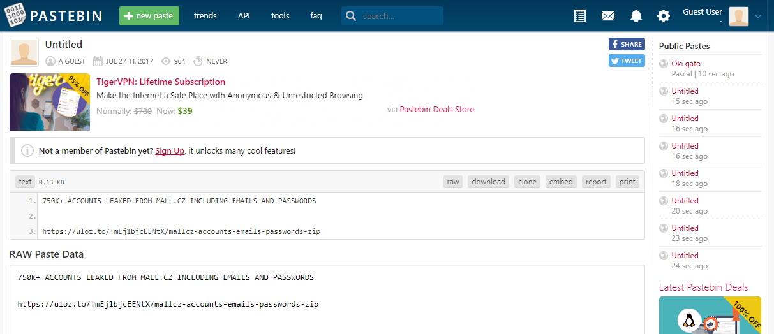Download the paste
Image resolution: width=774 pixels, height=334 pixels.
489,182
